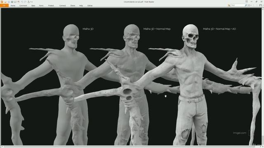This screenshot has width=264, height=148.
Task: Select the Extras tab
Action: click(x=90, y=5)
